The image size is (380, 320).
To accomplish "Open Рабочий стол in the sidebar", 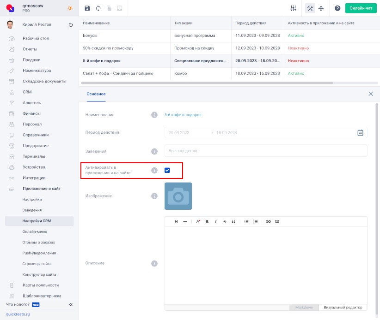I will click(x=36, y=38).
